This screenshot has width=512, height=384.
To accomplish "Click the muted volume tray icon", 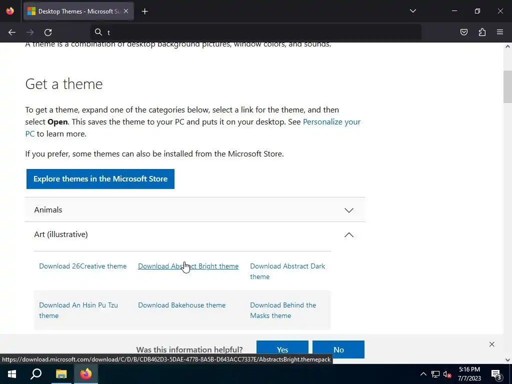I will coord(447,374).
